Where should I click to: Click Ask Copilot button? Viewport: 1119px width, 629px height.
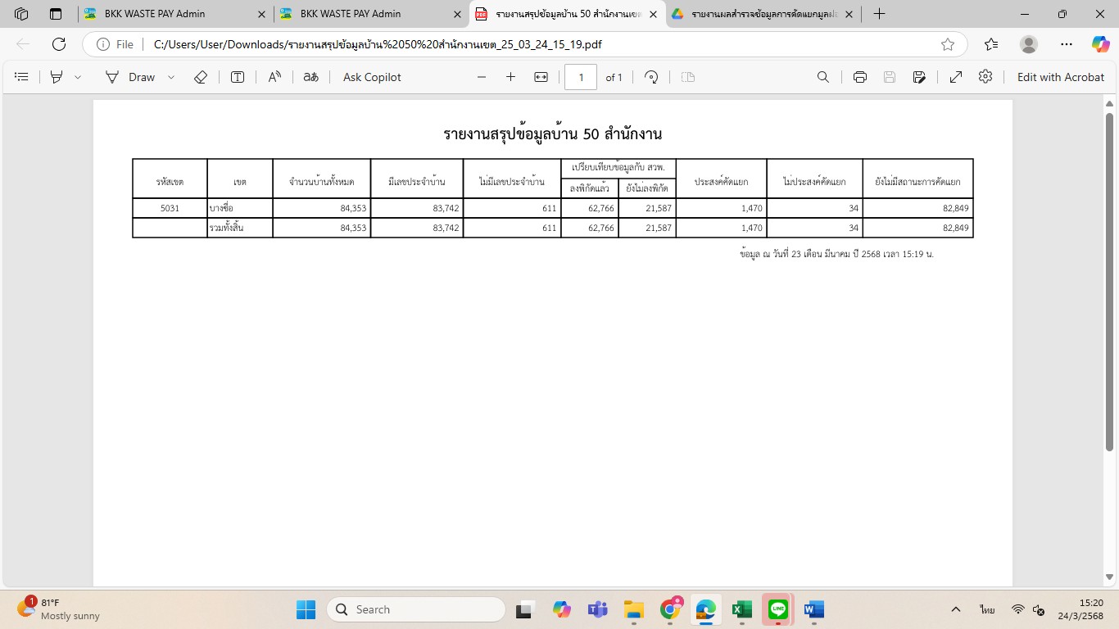coord(372,77)
